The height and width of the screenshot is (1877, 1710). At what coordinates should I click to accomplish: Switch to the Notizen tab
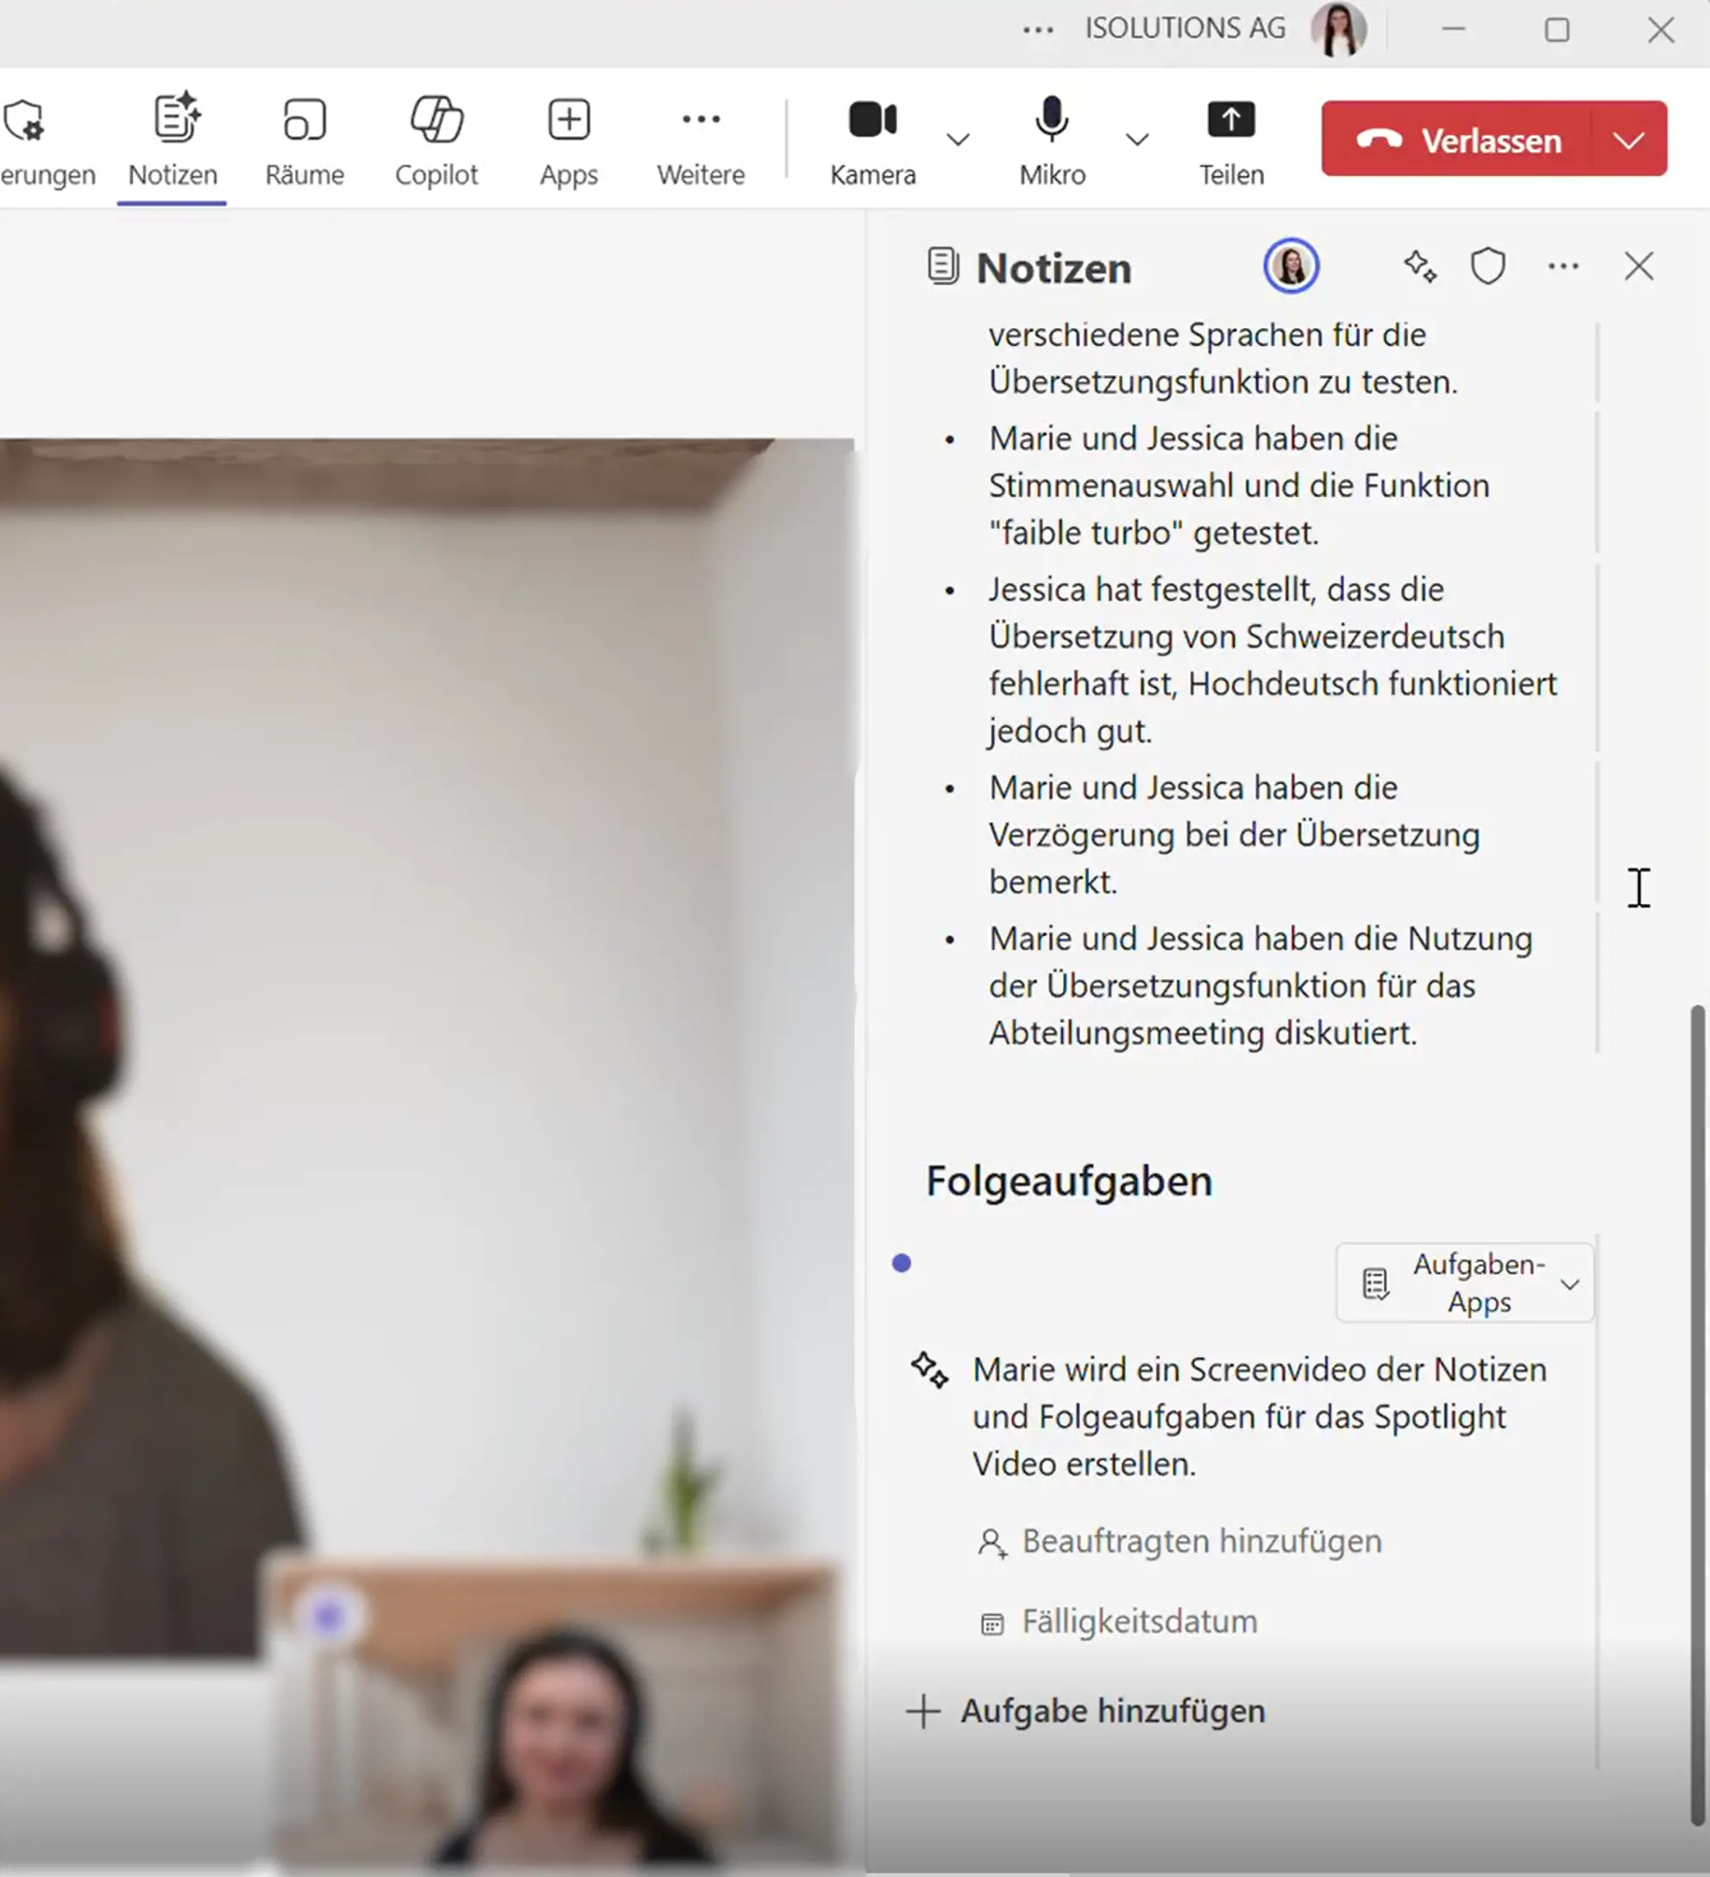173,140
